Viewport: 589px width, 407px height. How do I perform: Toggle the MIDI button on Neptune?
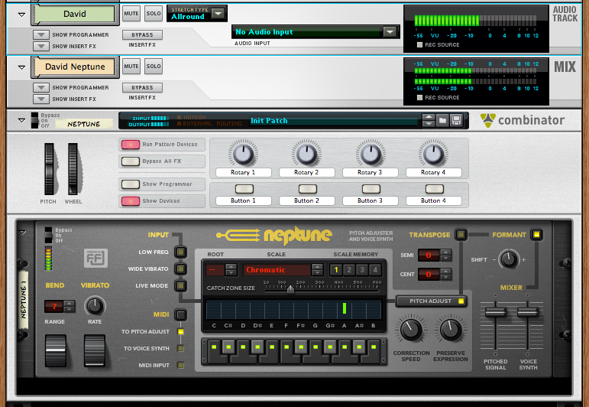[x=181, y=314]
